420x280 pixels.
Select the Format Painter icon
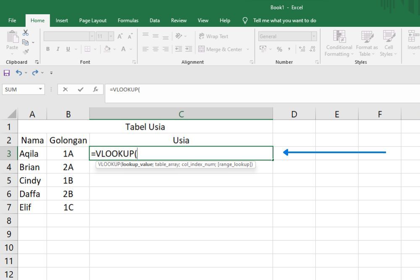point(25,51)
